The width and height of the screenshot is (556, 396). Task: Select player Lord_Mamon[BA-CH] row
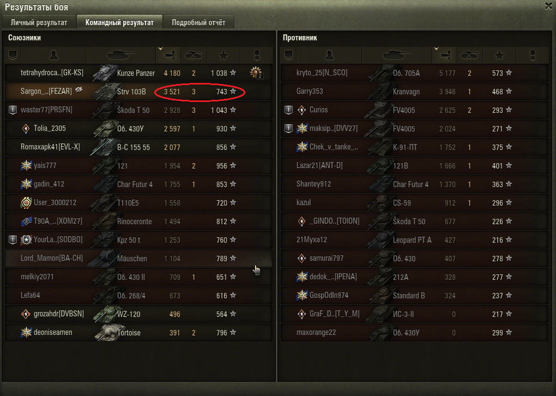pos(138,259)
